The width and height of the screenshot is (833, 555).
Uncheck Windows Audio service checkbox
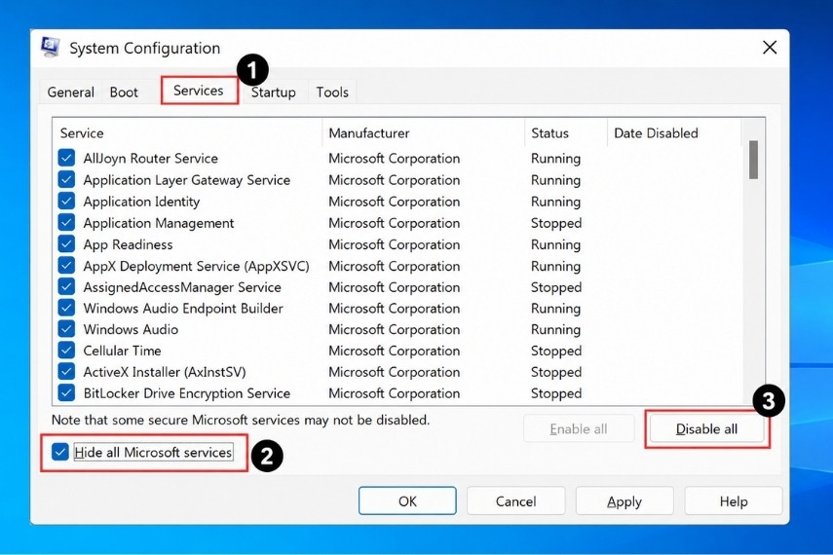(66, 329)
